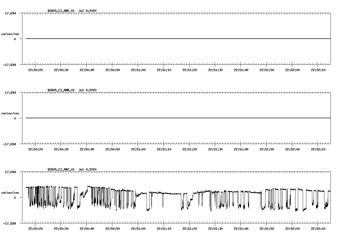Click the 22:51:10 time label under HNE plot
Image resolution: width=349 pixels, height=238 pixels.
coord(164,70)
